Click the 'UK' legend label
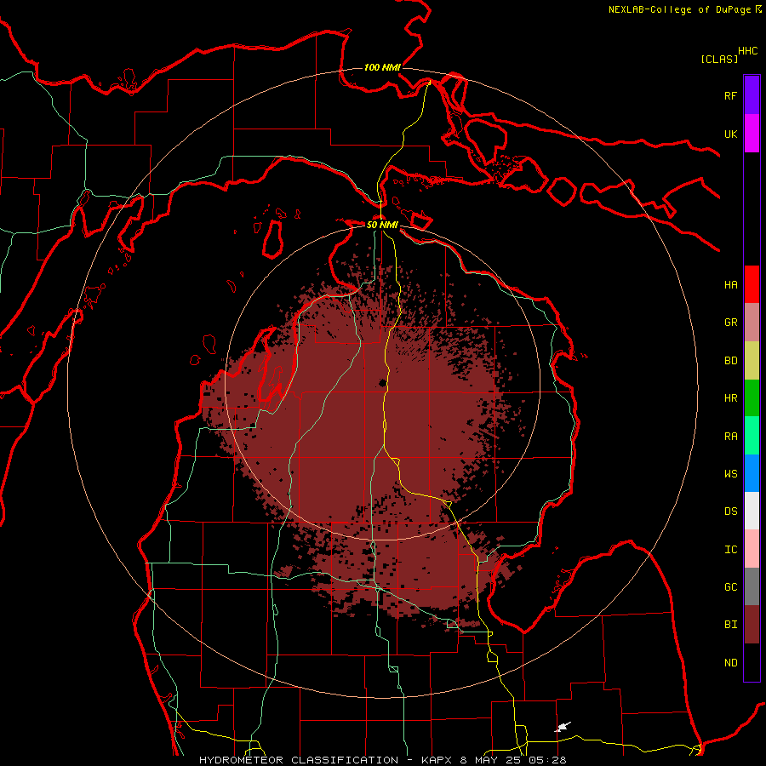The height and width of the screenshot is (766, 766). (x=730, y=134)
